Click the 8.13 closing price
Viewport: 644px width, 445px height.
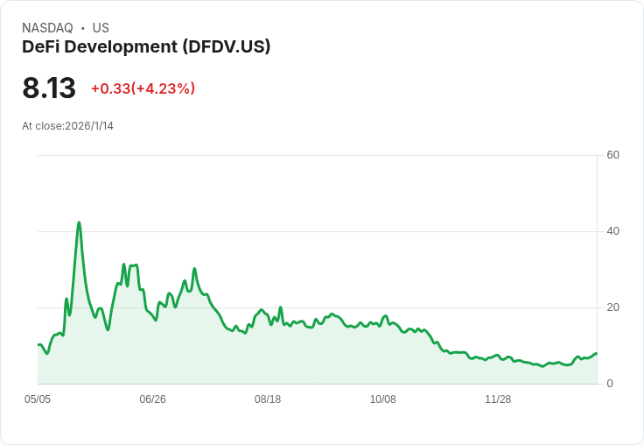tap(49, 88)
